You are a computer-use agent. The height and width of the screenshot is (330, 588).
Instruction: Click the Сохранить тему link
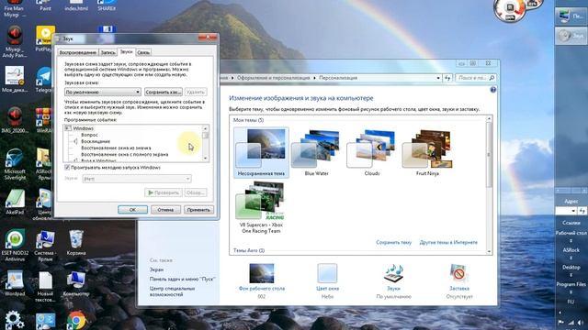[x=394, y=242]
